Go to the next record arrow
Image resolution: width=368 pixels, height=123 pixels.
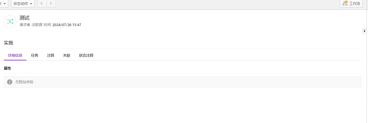51,4
